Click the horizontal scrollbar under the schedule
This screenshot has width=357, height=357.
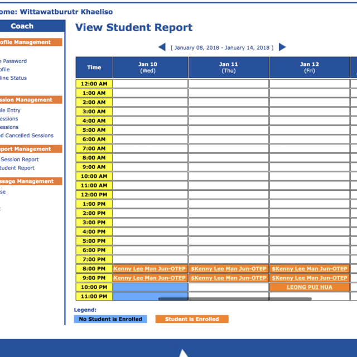click(x=235, y=299)
